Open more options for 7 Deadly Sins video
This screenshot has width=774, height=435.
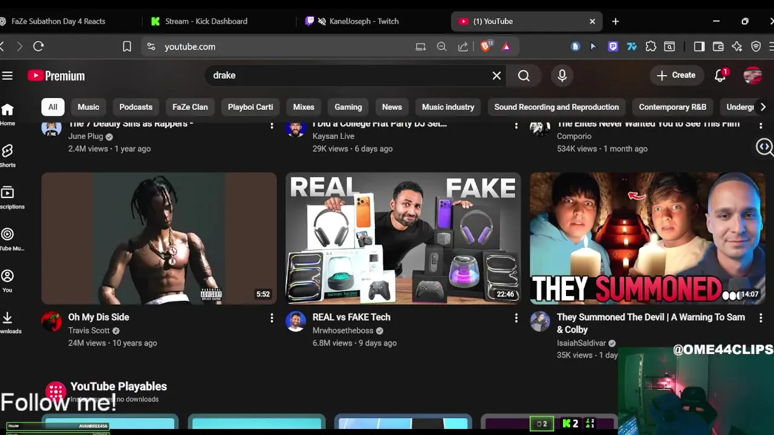272,125
